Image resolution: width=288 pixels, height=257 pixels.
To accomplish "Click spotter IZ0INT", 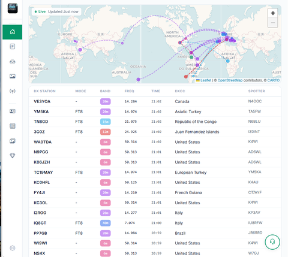I will pos(254,132).
